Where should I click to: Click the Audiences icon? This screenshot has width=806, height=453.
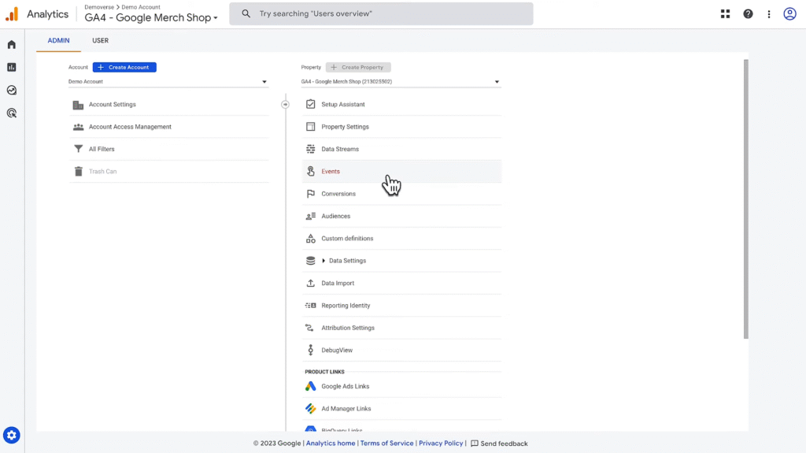tap(310, 216)
